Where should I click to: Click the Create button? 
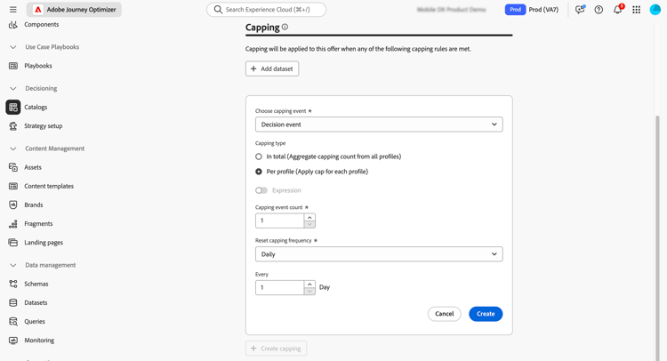[x=486, y=314]
